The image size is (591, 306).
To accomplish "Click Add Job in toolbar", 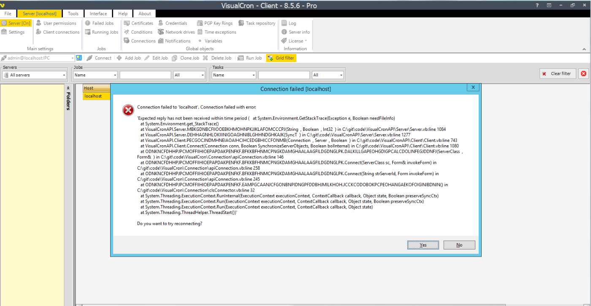I will [129, 58].
